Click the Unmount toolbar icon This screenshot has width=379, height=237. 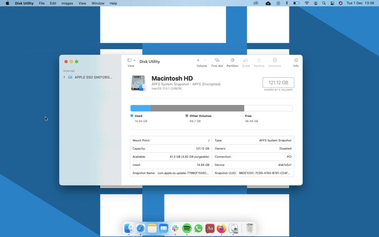(275, 60)
